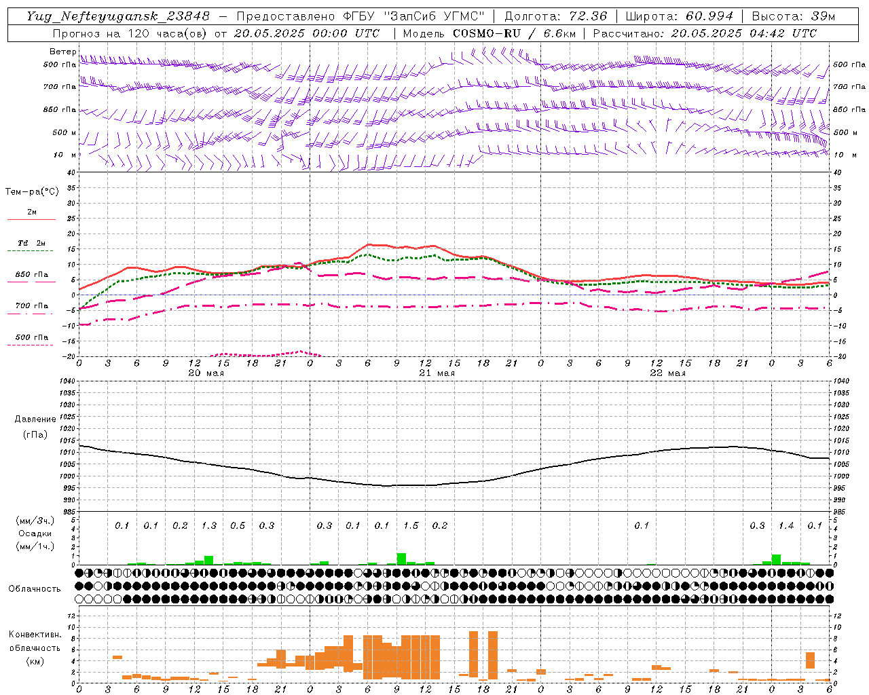Select the 3-hour precipitation value 1.5
Viewport: 869px width, 695px height.
click(411, 526)
